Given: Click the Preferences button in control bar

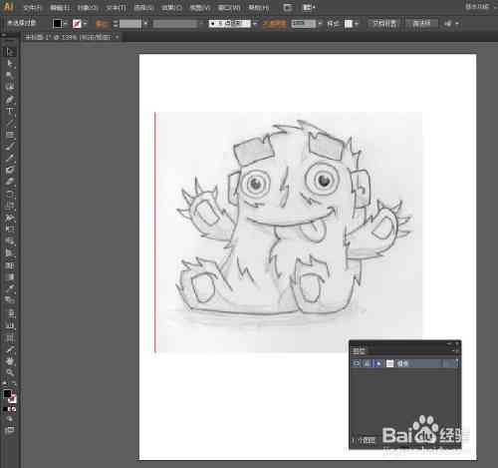Looking at the screenshot, I should click(x=421, y=23).
